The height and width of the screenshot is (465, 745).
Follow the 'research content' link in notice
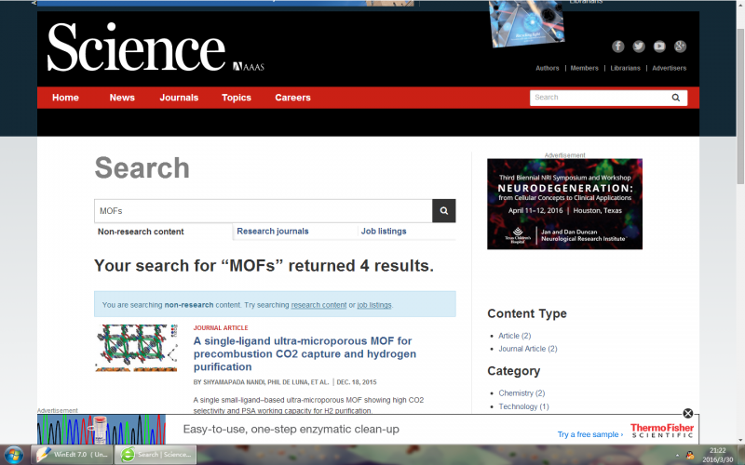(318, 305)
